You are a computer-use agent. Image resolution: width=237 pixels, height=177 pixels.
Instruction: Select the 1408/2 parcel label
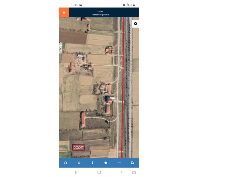[x=78, y=148]
